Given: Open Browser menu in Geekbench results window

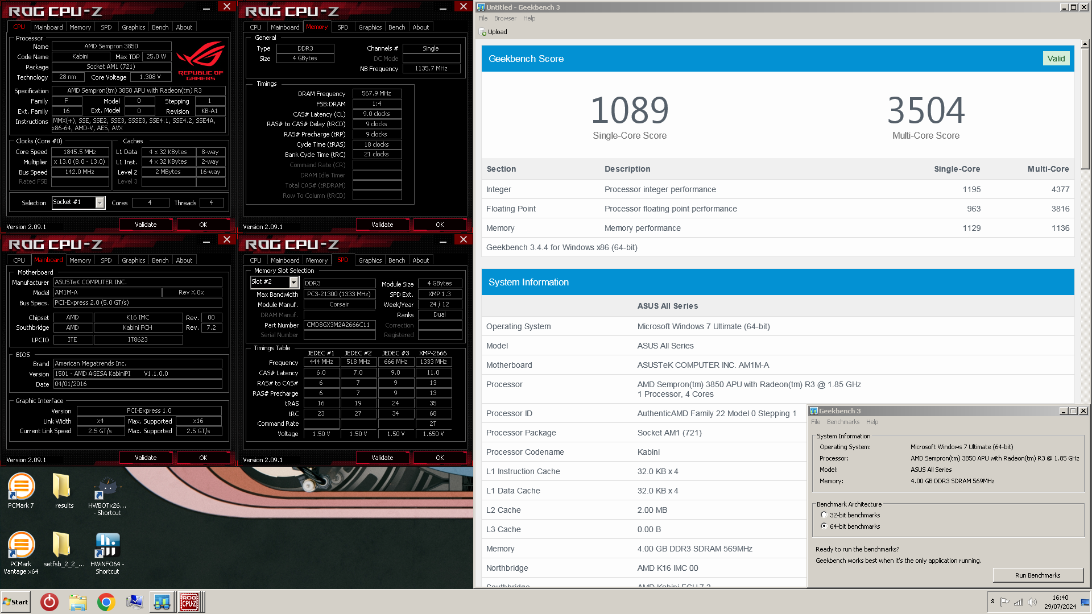Looking at the screenshot, I should (505, 18).
